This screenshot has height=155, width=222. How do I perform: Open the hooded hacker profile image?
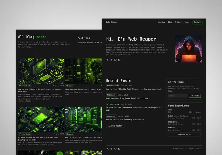point(189,49)
